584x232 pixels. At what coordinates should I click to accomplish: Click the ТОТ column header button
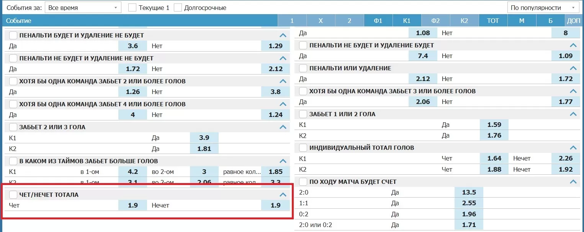(492, 21)
